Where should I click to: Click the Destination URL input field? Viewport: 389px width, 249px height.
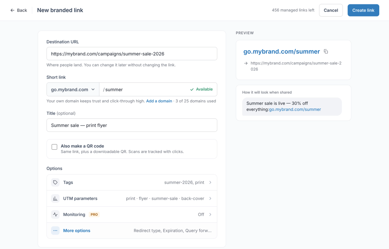[132, 54]
